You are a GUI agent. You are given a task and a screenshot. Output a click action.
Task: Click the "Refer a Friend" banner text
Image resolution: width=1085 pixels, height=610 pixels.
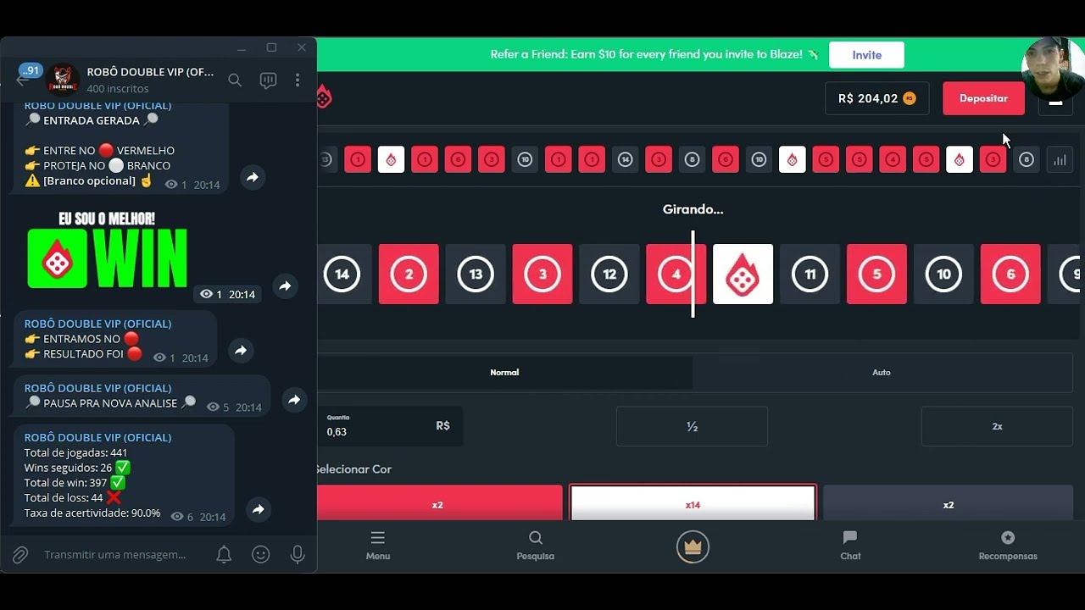click(654, 54)
